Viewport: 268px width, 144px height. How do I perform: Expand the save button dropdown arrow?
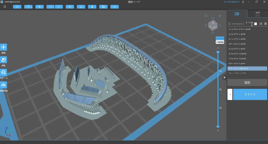(x=32, y=7)
